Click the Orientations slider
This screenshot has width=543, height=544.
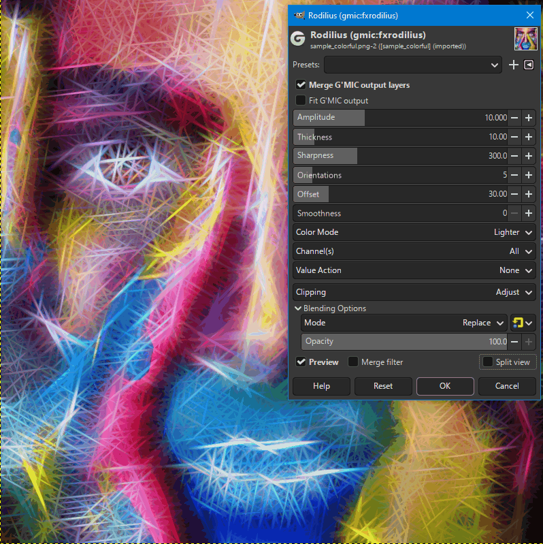400,175
